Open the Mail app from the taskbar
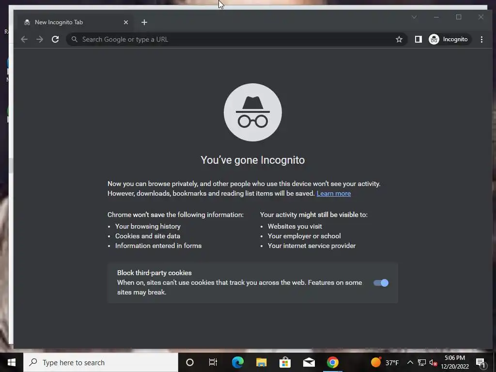The width and height of the screenshot is (496, 372). pos(309,362)
